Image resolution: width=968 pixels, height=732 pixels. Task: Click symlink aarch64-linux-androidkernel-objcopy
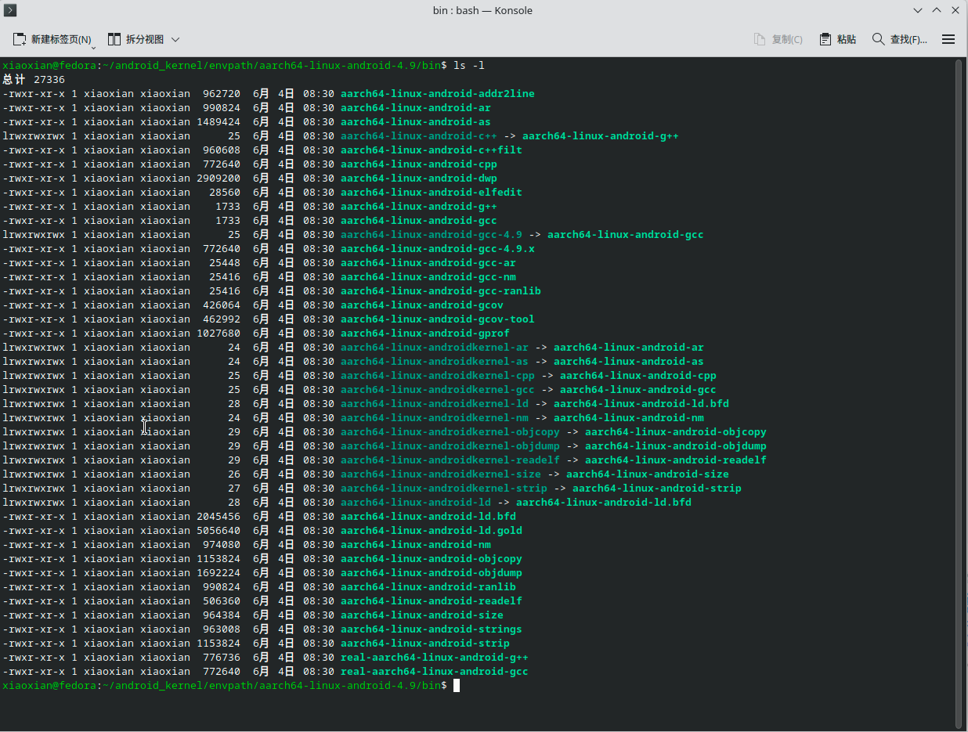click(x=450, y=432)
